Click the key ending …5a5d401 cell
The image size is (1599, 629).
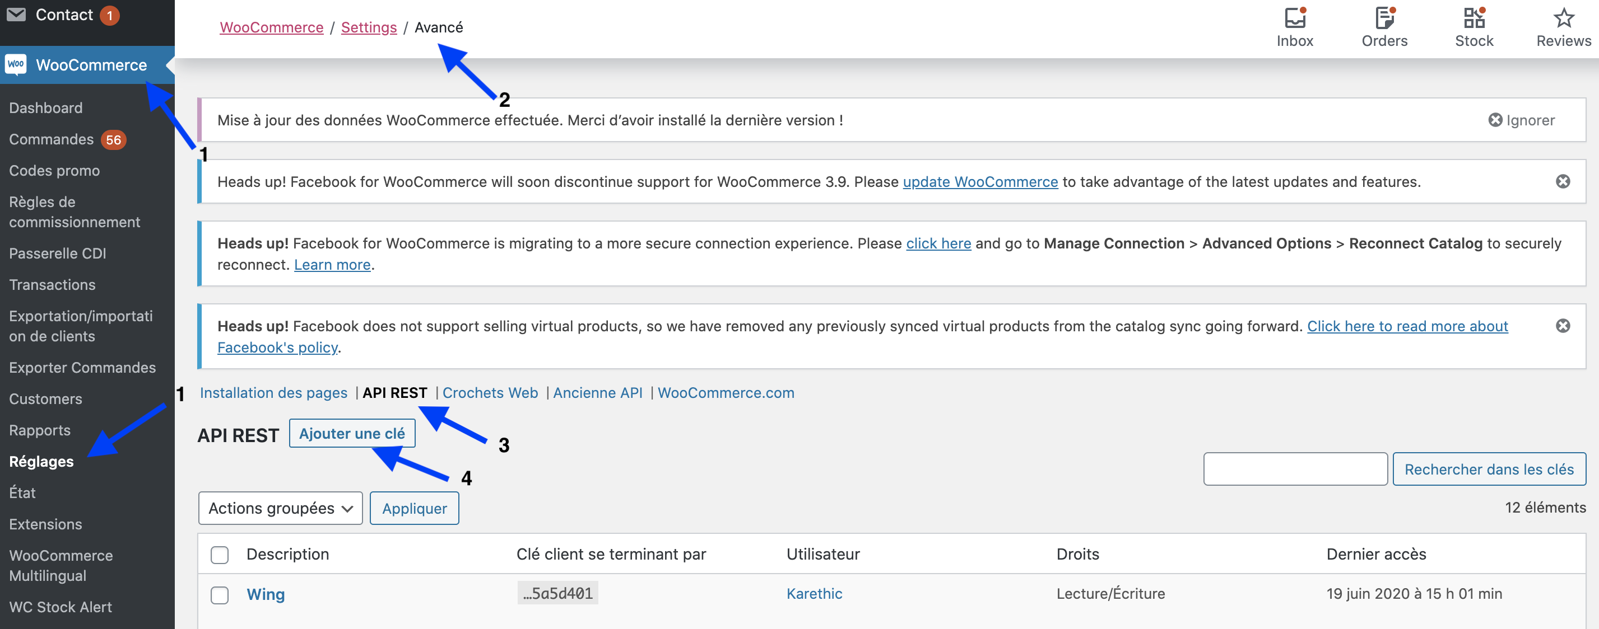coord(557,593)
